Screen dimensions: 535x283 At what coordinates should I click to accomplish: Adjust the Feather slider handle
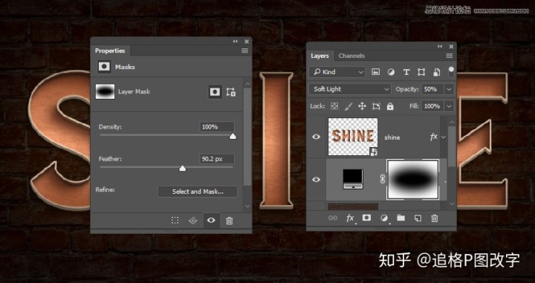click(183, 168)
